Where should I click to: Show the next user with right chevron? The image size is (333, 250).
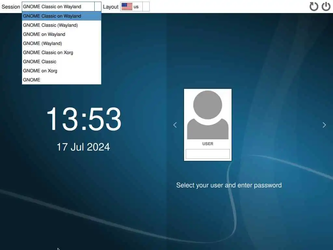point(324,125)
